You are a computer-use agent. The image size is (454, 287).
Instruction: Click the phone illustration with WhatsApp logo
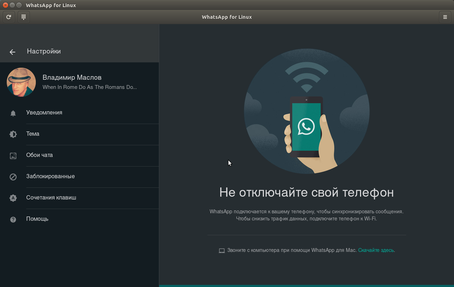click(307, 111)
